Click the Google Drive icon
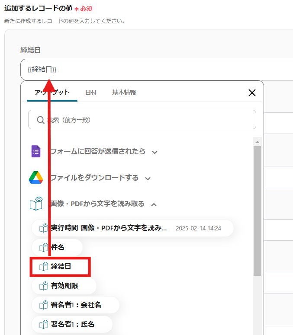The width and height of the screenshot is (293, 335). click(36, 178)
